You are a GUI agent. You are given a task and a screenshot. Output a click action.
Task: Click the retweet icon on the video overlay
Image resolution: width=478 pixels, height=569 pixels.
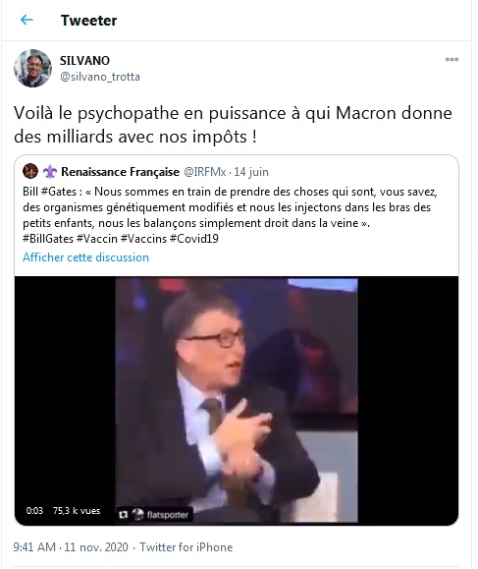pyautogui.click(x=124, y=514)
